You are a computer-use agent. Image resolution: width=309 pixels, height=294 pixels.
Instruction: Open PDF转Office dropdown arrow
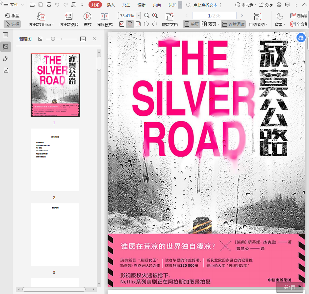pyautogui.click(x=53, y=24)
